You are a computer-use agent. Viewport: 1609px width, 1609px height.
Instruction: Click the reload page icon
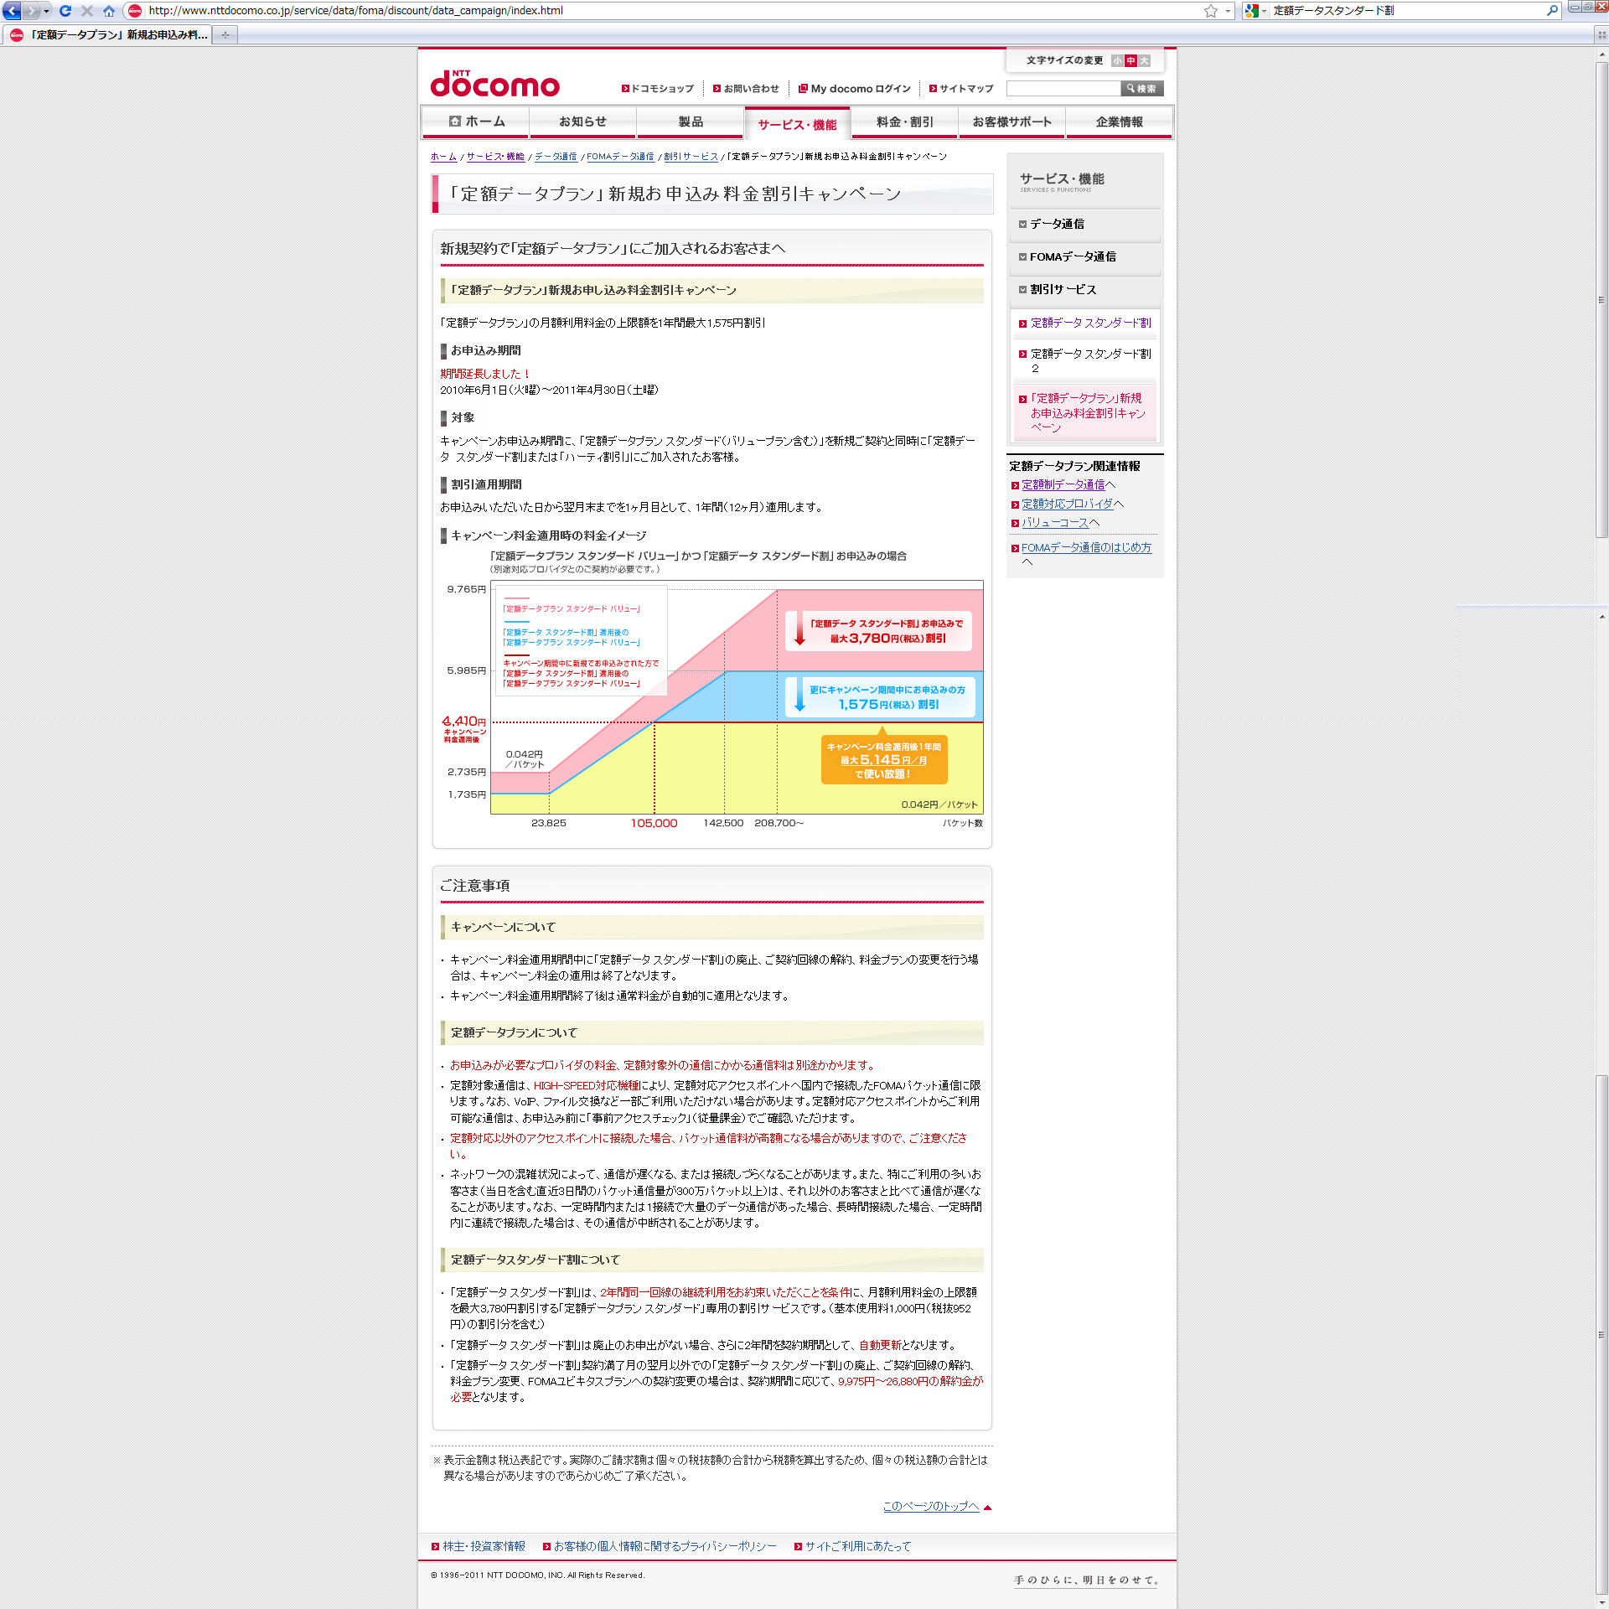click(65, 11)
